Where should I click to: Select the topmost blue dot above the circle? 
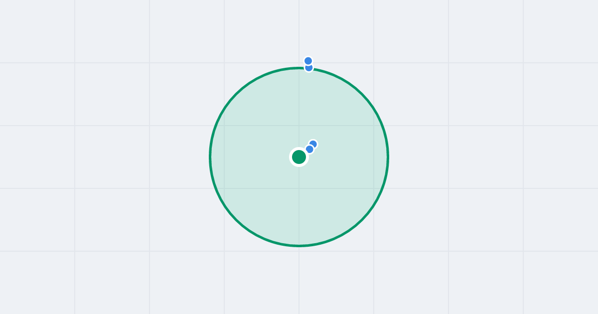point(308,61)
